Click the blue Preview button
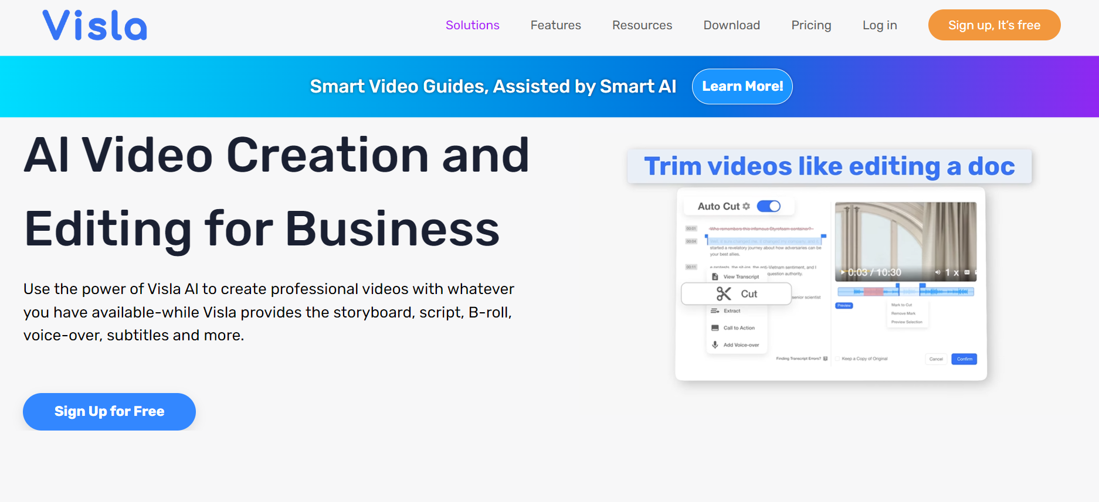 844,306
